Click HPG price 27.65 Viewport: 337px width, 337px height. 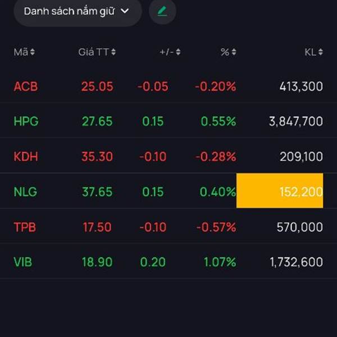click(x=97, y=121)
